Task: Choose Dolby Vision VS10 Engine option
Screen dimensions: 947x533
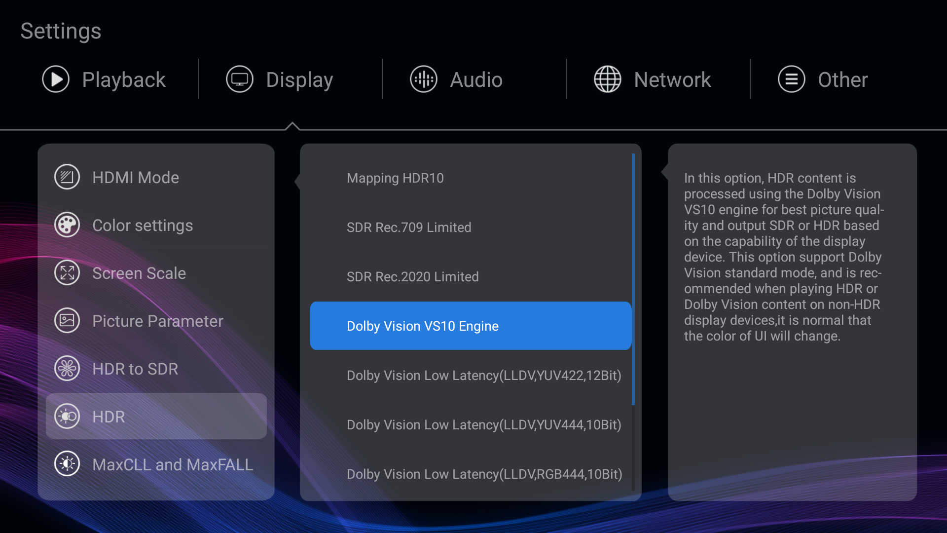Action: click(x=471, y=326)
